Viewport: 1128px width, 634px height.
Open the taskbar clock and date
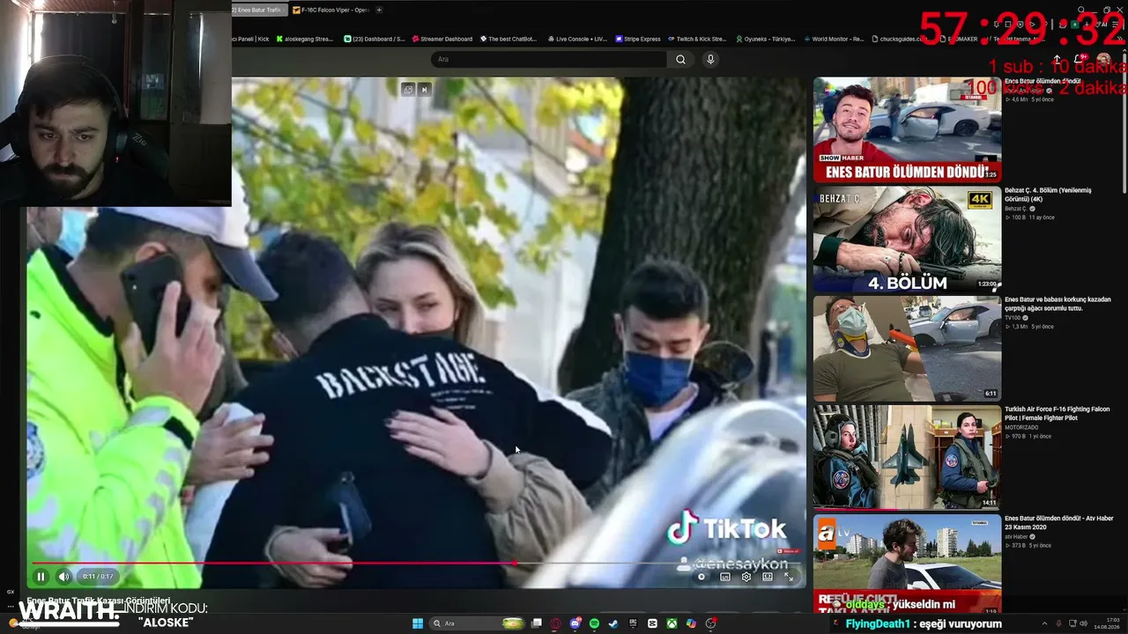[x=1106, y=623]
